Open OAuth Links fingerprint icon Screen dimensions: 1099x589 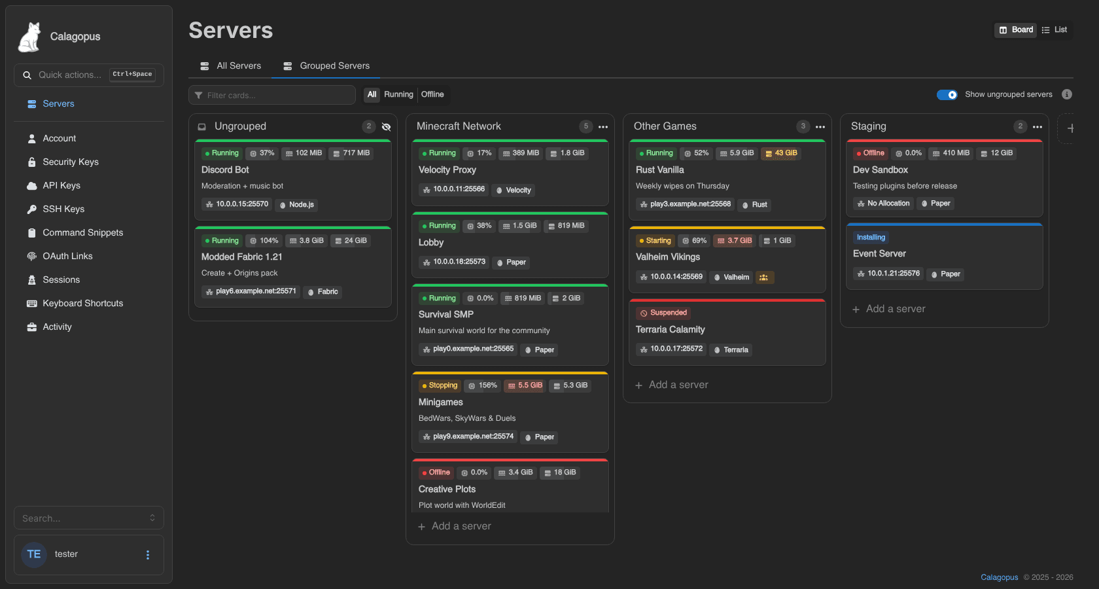tap(31, 257)
